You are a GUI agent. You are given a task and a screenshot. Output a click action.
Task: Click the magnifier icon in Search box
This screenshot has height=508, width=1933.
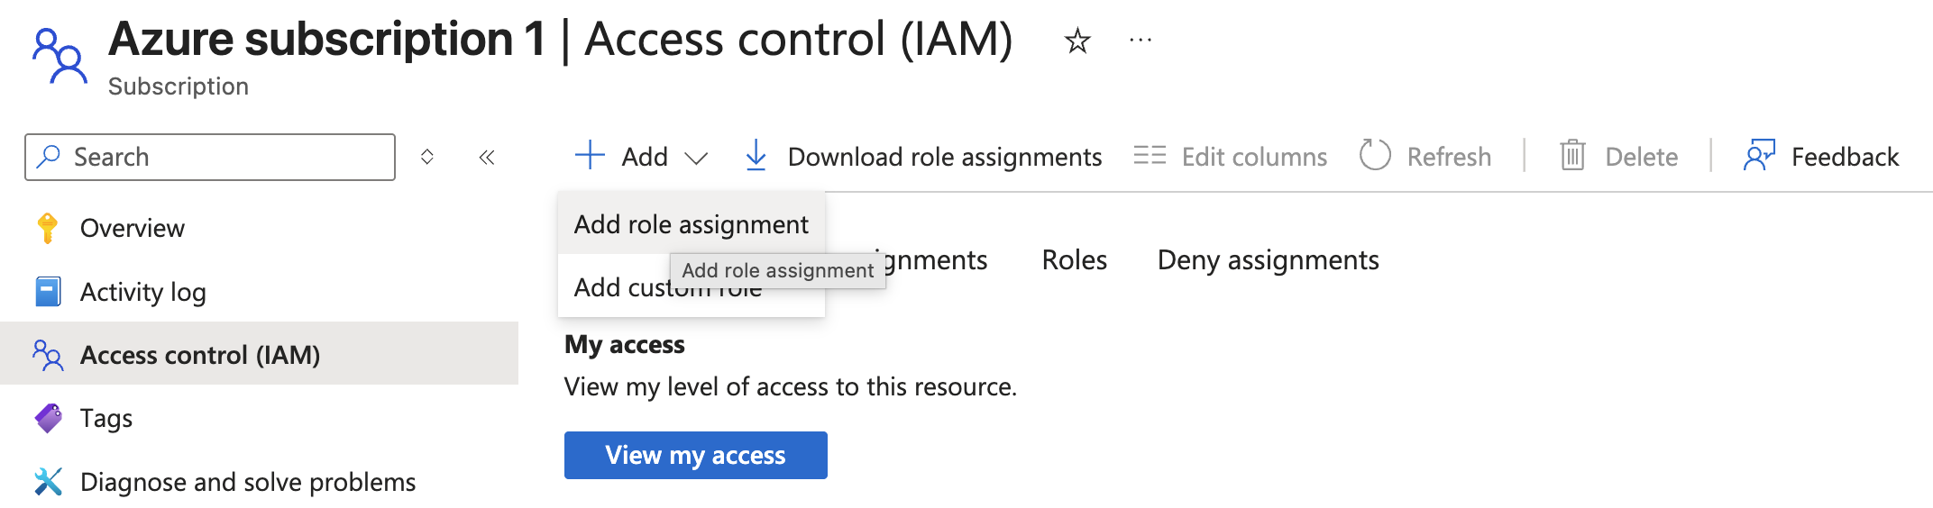49,157
